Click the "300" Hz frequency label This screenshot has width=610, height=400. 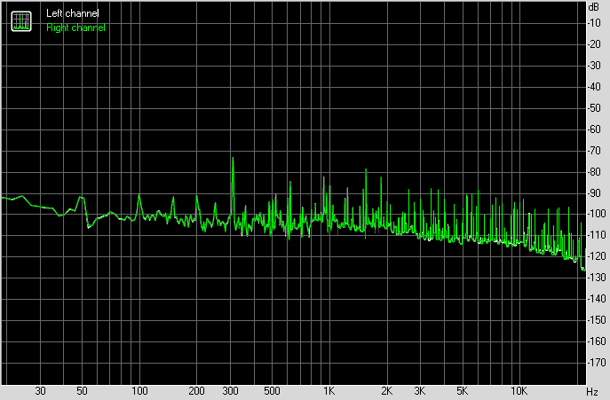[230, 391]
